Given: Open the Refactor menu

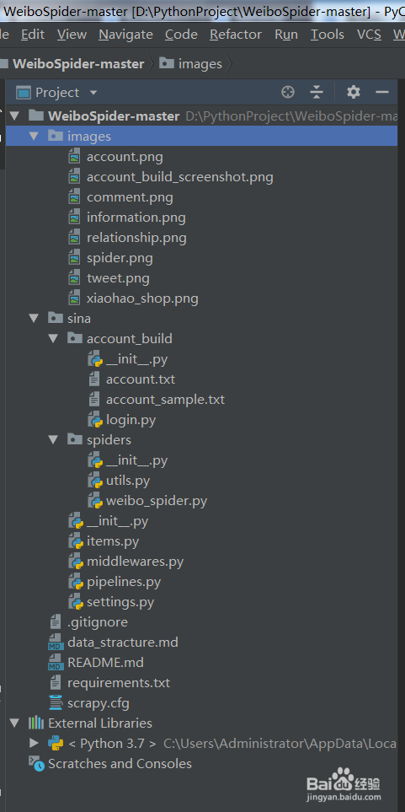Looking at the screenshot, I should (236, 35).
